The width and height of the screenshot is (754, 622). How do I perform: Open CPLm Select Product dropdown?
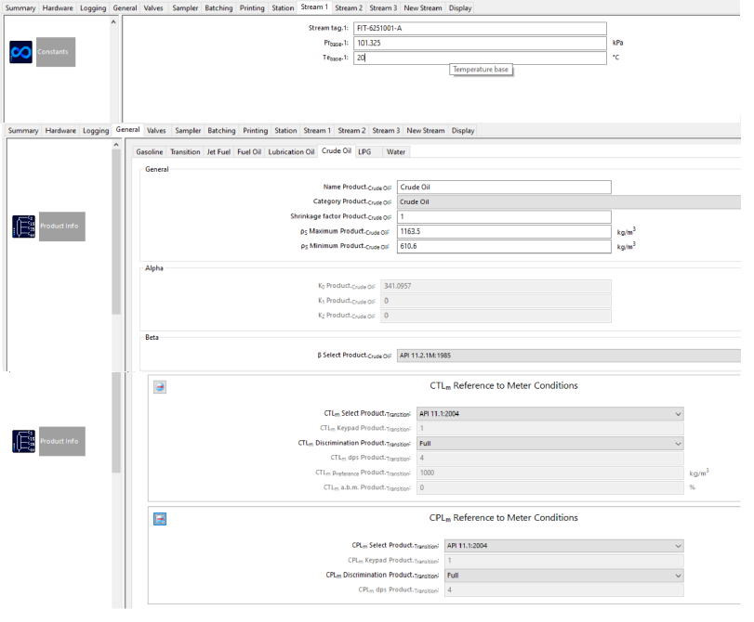[x=563, y=546]
